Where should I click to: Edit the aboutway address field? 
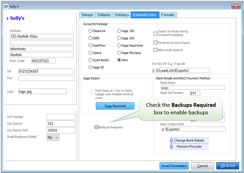[42, 49]
